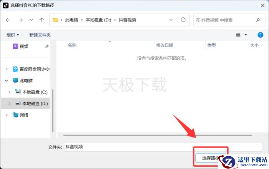Click the 网络 network icon
The image size is (269, 169).
(x=15, y=115)
